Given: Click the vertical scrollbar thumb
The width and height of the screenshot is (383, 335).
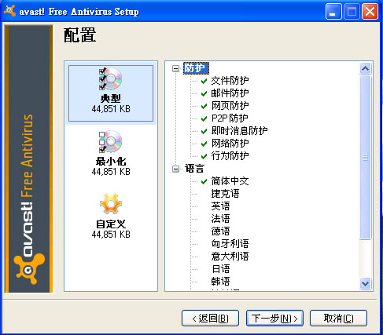Looking at the screenshot, I should pyautogui.click(x=365, y=158).
